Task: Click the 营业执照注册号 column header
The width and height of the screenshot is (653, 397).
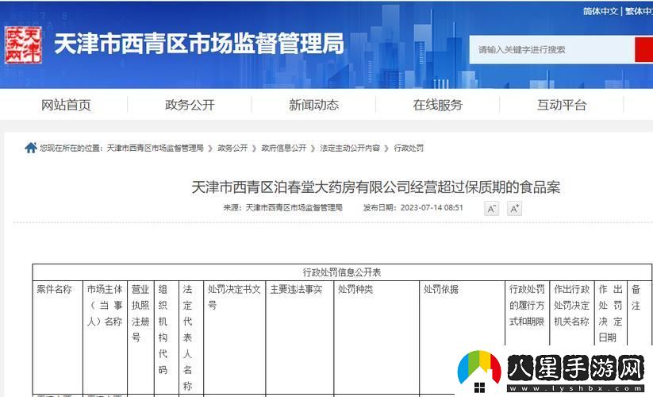Action: tap(140, 314)
